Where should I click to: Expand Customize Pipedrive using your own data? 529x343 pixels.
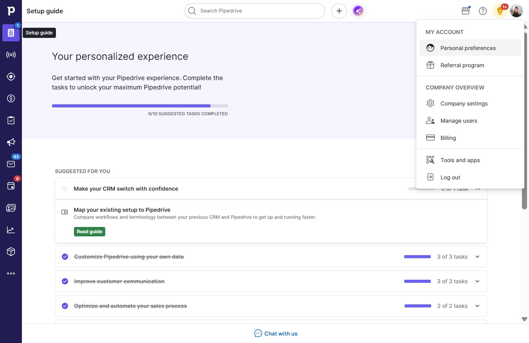click(x=477, y=257)
